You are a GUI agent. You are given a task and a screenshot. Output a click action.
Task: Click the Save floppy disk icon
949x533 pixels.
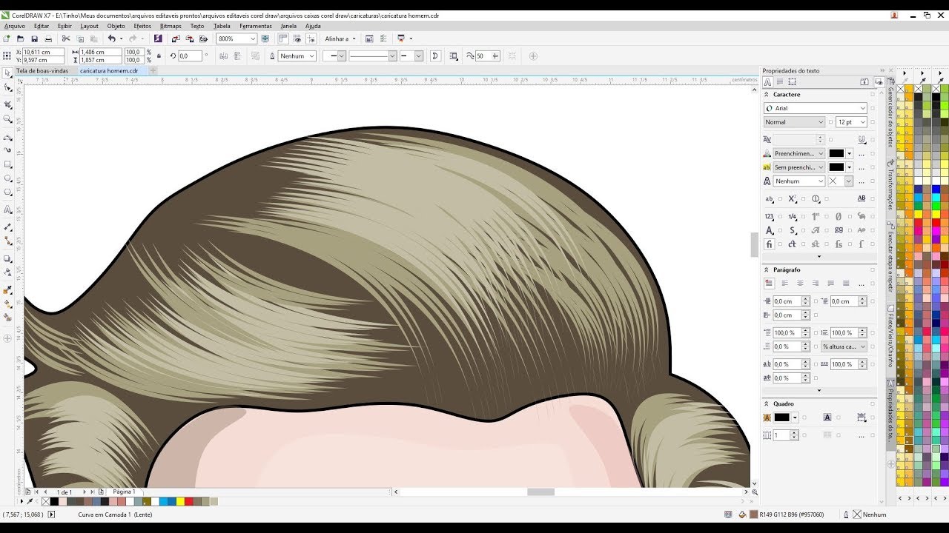pyautogui.click(x=34, y=38)
